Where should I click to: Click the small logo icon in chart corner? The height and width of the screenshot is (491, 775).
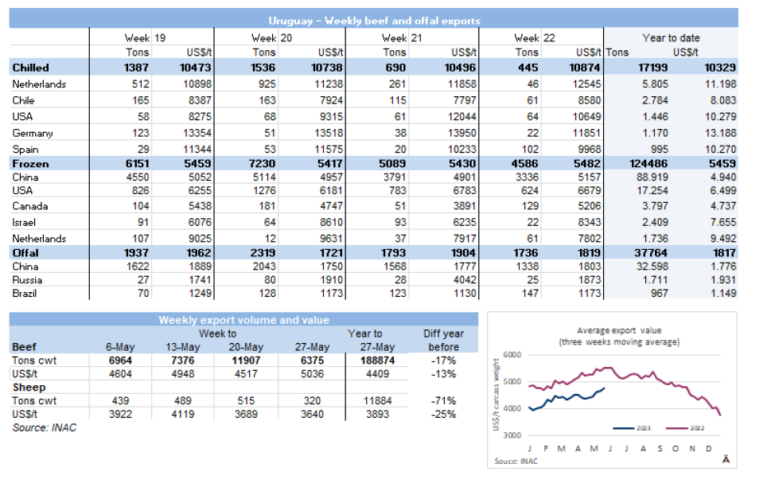pyautogui.click(x=726, y=459)
